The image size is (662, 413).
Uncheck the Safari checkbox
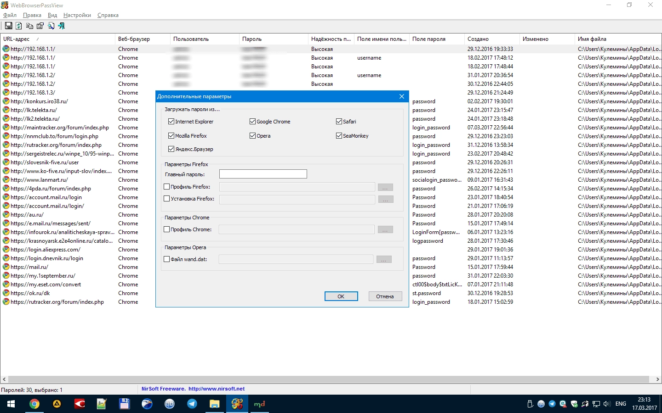pos(339,122)
